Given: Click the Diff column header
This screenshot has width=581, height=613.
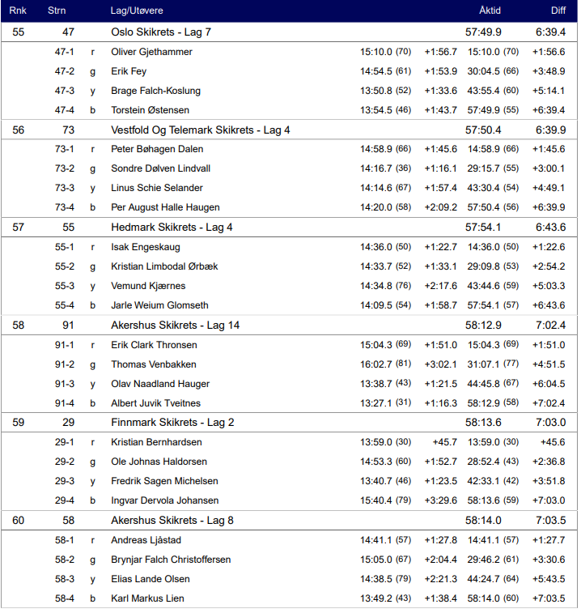Looking at the screenshot, I should (x=558, y=11).
